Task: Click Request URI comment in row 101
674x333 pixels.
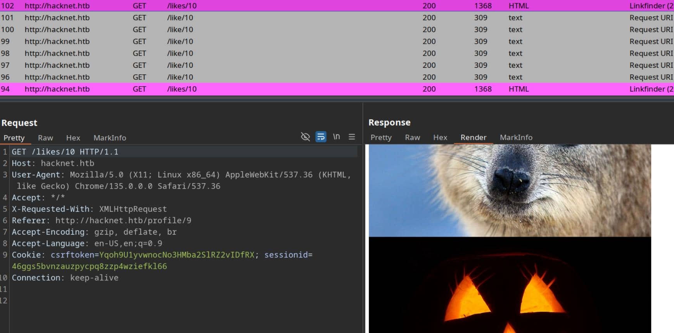Action: [651, 18]
